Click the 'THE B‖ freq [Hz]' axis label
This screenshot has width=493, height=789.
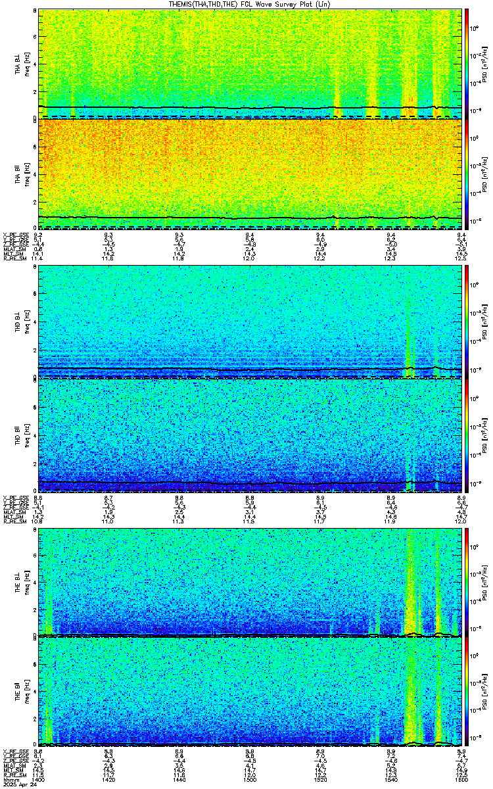click(x=22, y=694)
